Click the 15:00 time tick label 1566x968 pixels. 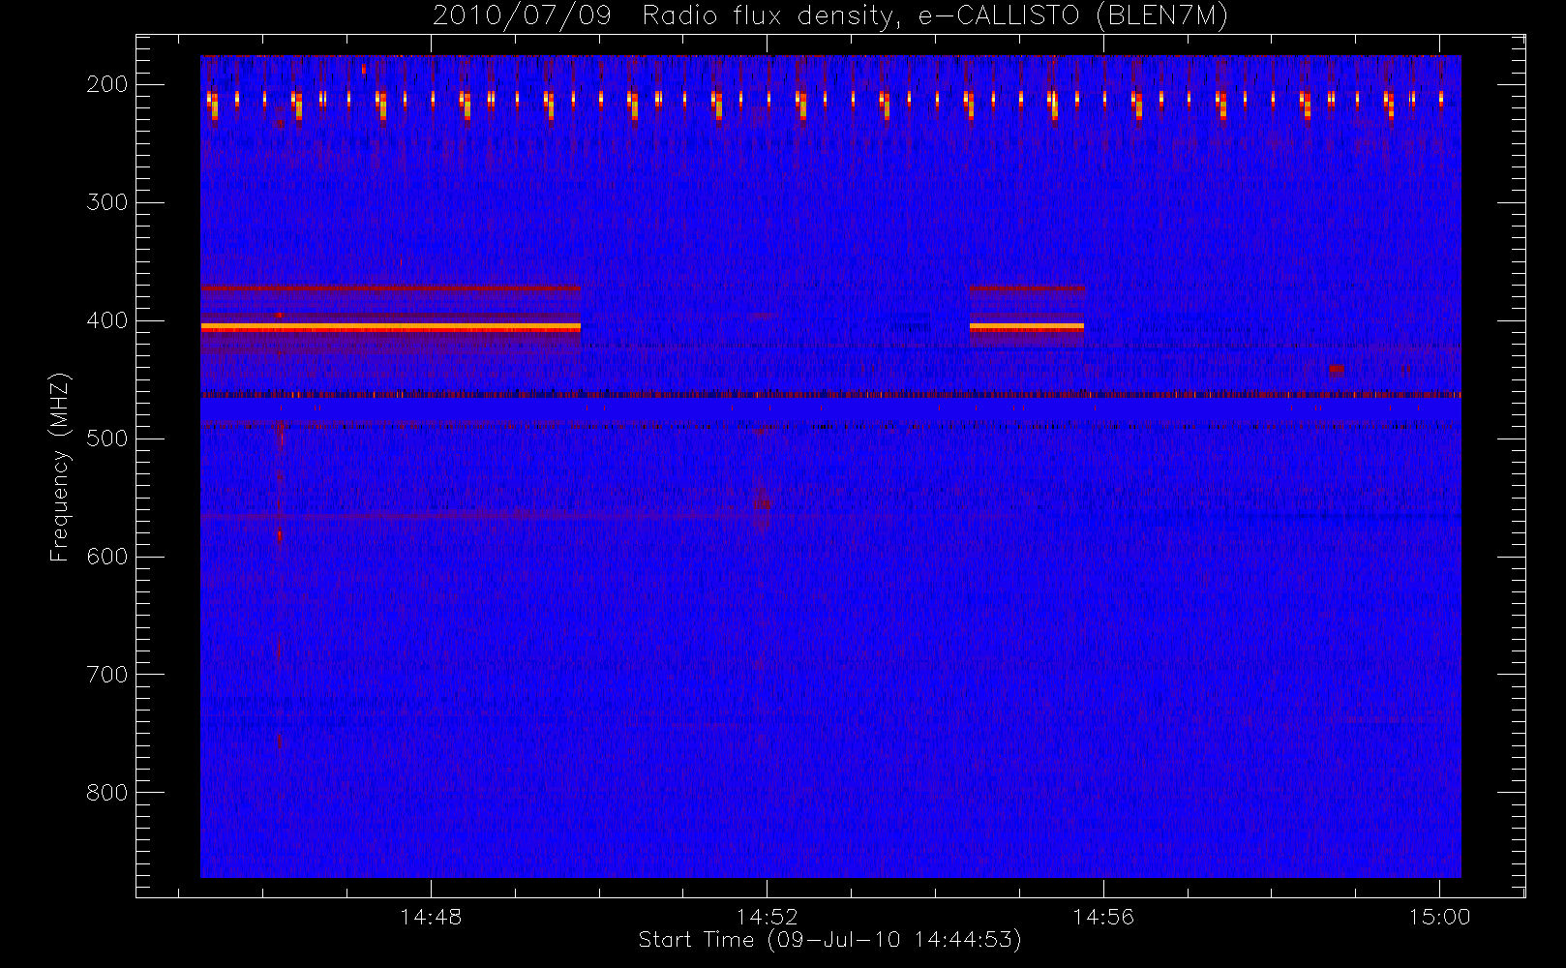(x=1439, y=917)
